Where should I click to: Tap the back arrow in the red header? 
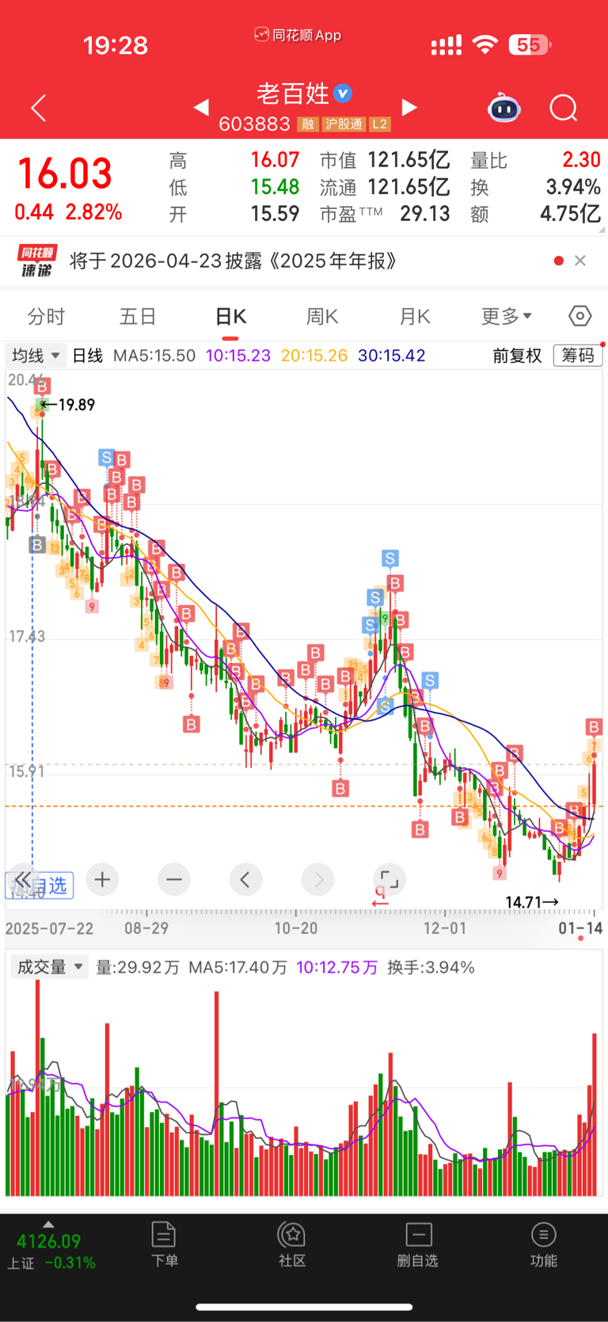38,108
